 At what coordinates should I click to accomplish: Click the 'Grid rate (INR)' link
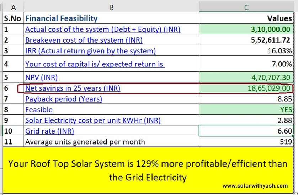pyautogui.click(x=49, y=131)
